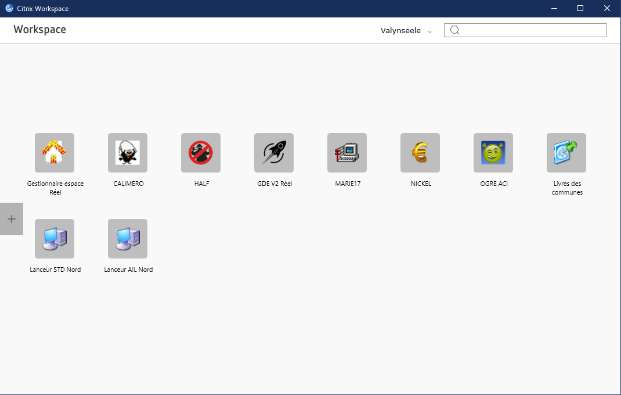
Task: Click the chevron beside Valynseele
Action: [430, 31]
